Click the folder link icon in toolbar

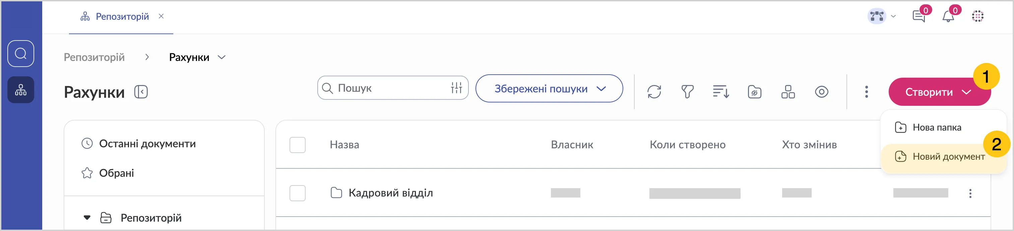[754, 92]
